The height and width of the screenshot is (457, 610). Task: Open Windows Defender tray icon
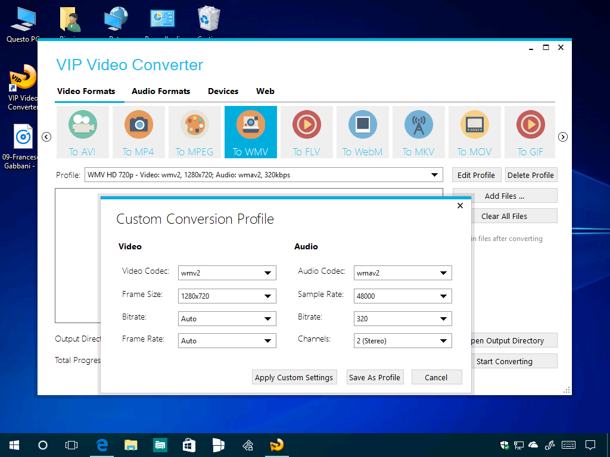[505, 445]
